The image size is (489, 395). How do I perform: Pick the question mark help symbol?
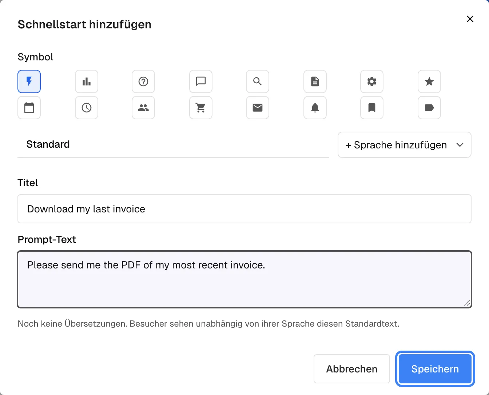pyautogui.click(x=143, y=81)
